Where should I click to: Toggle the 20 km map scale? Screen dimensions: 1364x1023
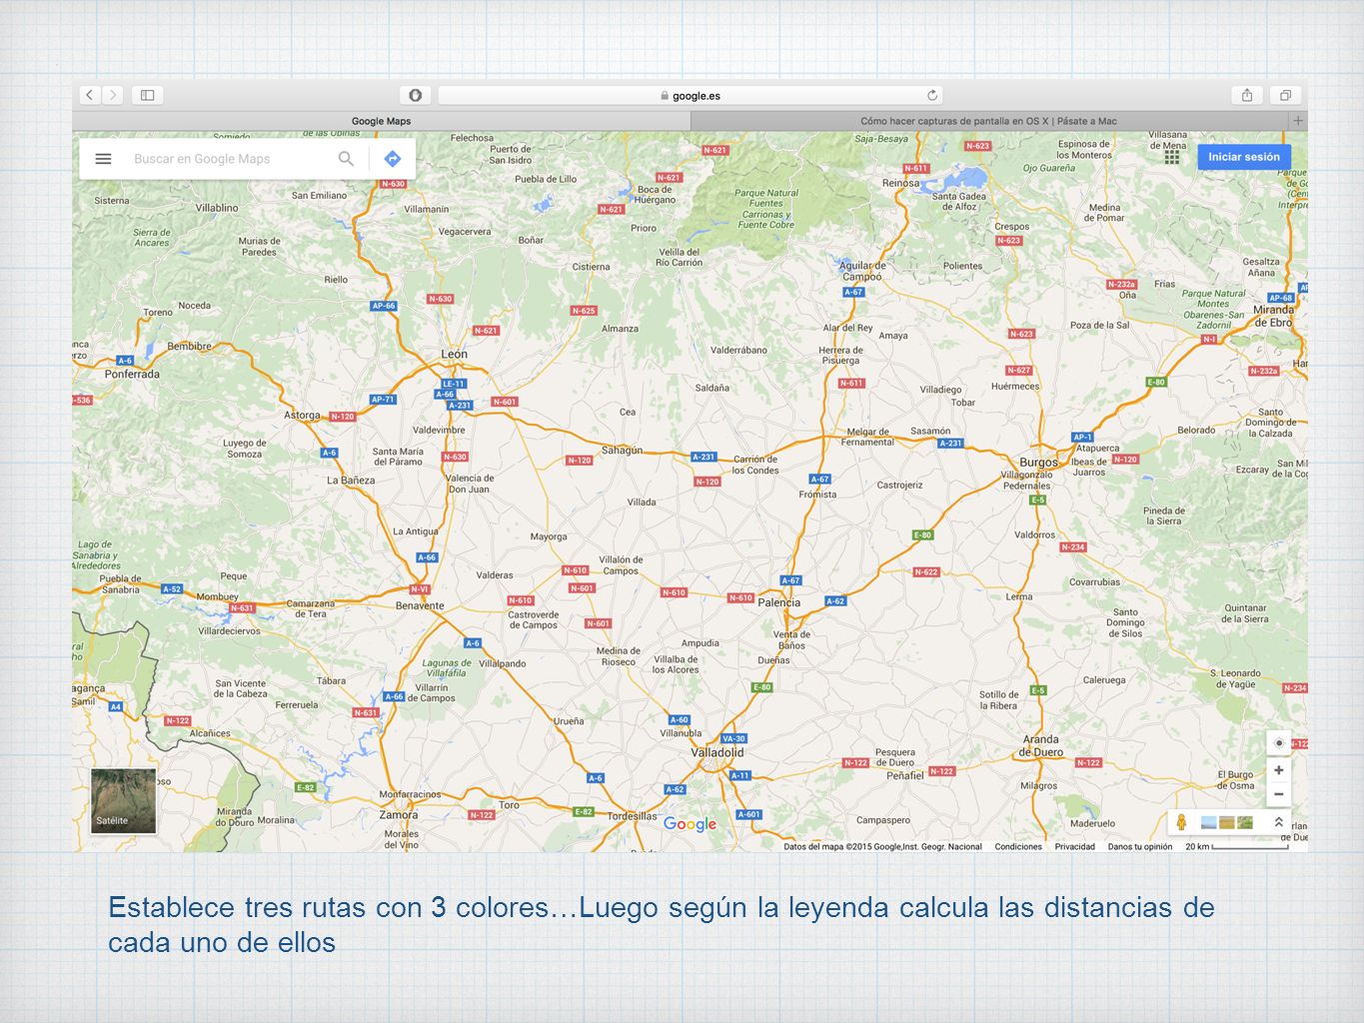[x=1237, y=847]
